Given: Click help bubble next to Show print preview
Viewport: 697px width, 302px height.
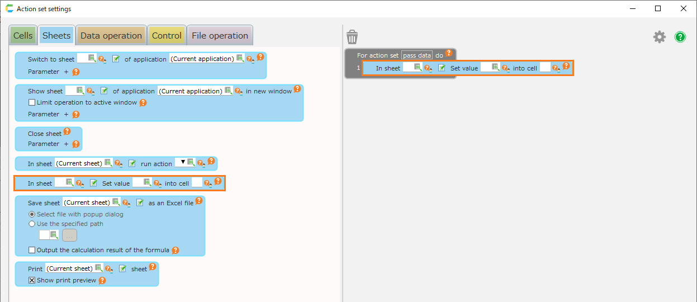Looking at the screenshot, I should pos(102,281).
